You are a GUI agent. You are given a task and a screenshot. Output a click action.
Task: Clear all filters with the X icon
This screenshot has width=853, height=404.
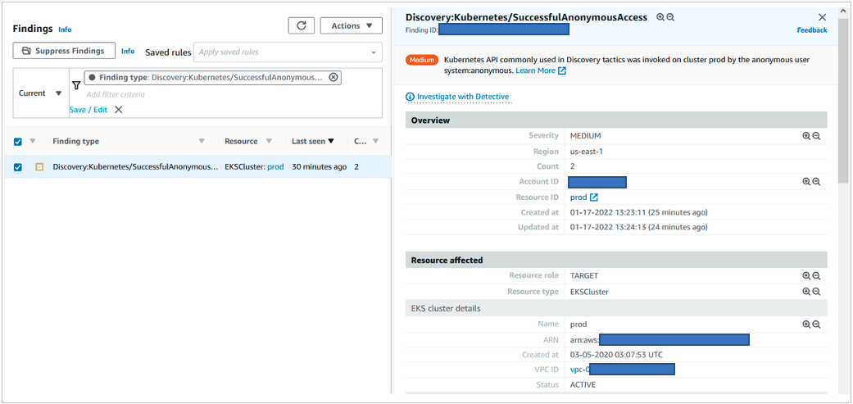(x=119, y=110)
